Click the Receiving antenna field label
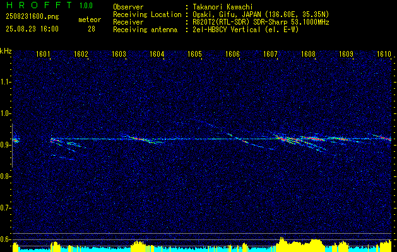 [145, 30]
